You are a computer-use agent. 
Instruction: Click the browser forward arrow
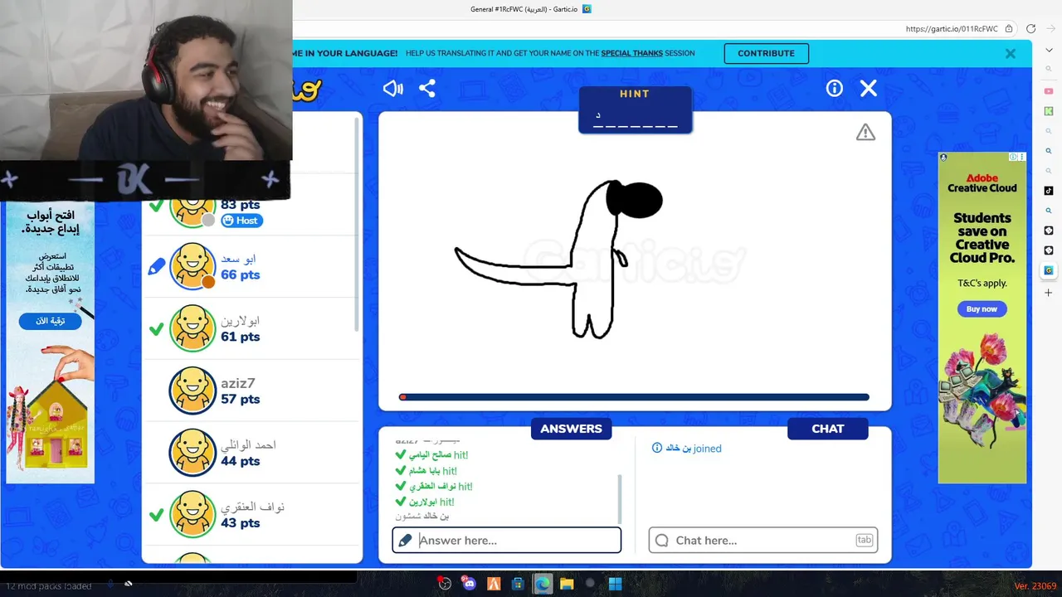click(x=1050, y=28)
